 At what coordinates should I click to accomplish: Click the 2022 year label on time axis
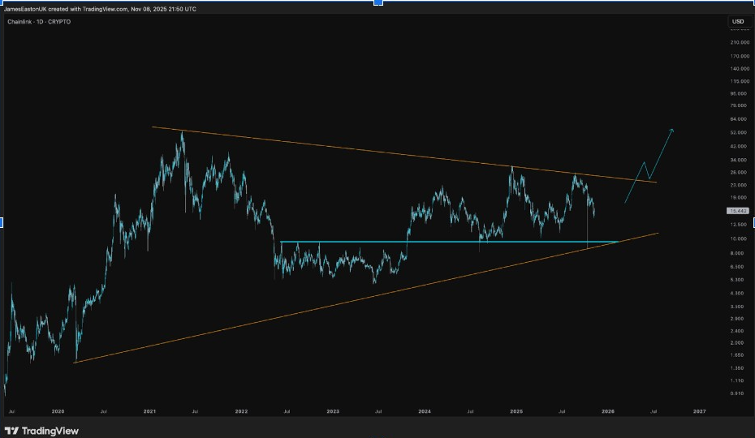pos(241,411)
